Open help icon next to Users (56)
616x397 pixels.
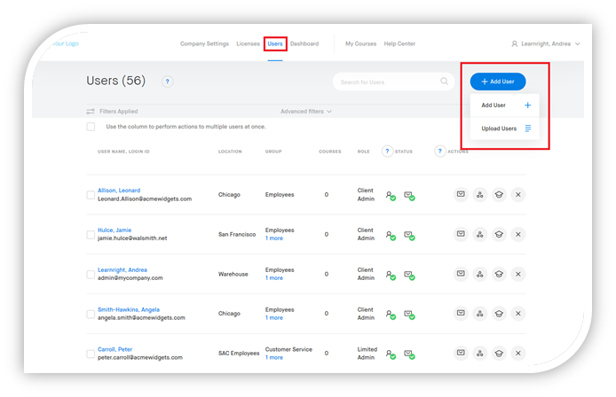[168, 82]
